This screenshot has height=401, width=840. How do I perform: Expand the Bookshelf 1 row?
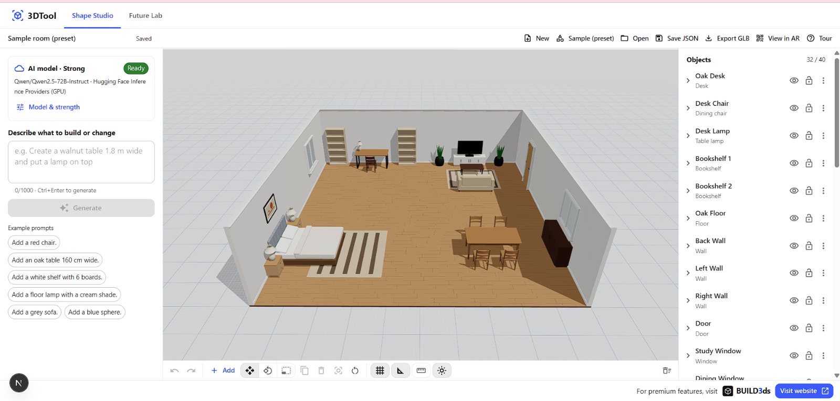click(x=688, y=163)
